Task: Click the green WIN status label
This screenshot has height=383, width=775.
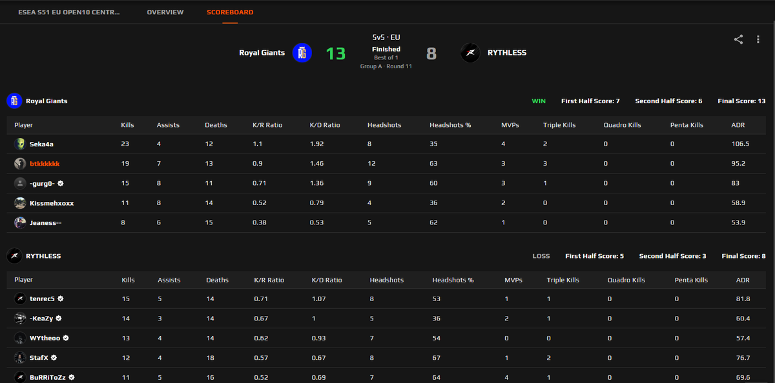Action: 539,101
